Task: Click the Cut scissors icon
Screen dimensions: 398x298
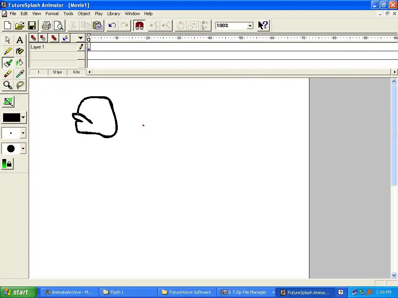Action: pos(73,25)
